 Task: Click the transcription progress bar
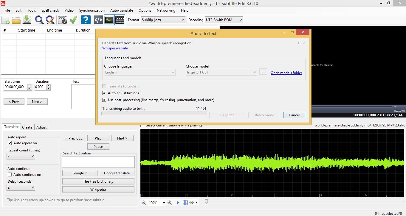pyautogui.click(x=154, y=113)
